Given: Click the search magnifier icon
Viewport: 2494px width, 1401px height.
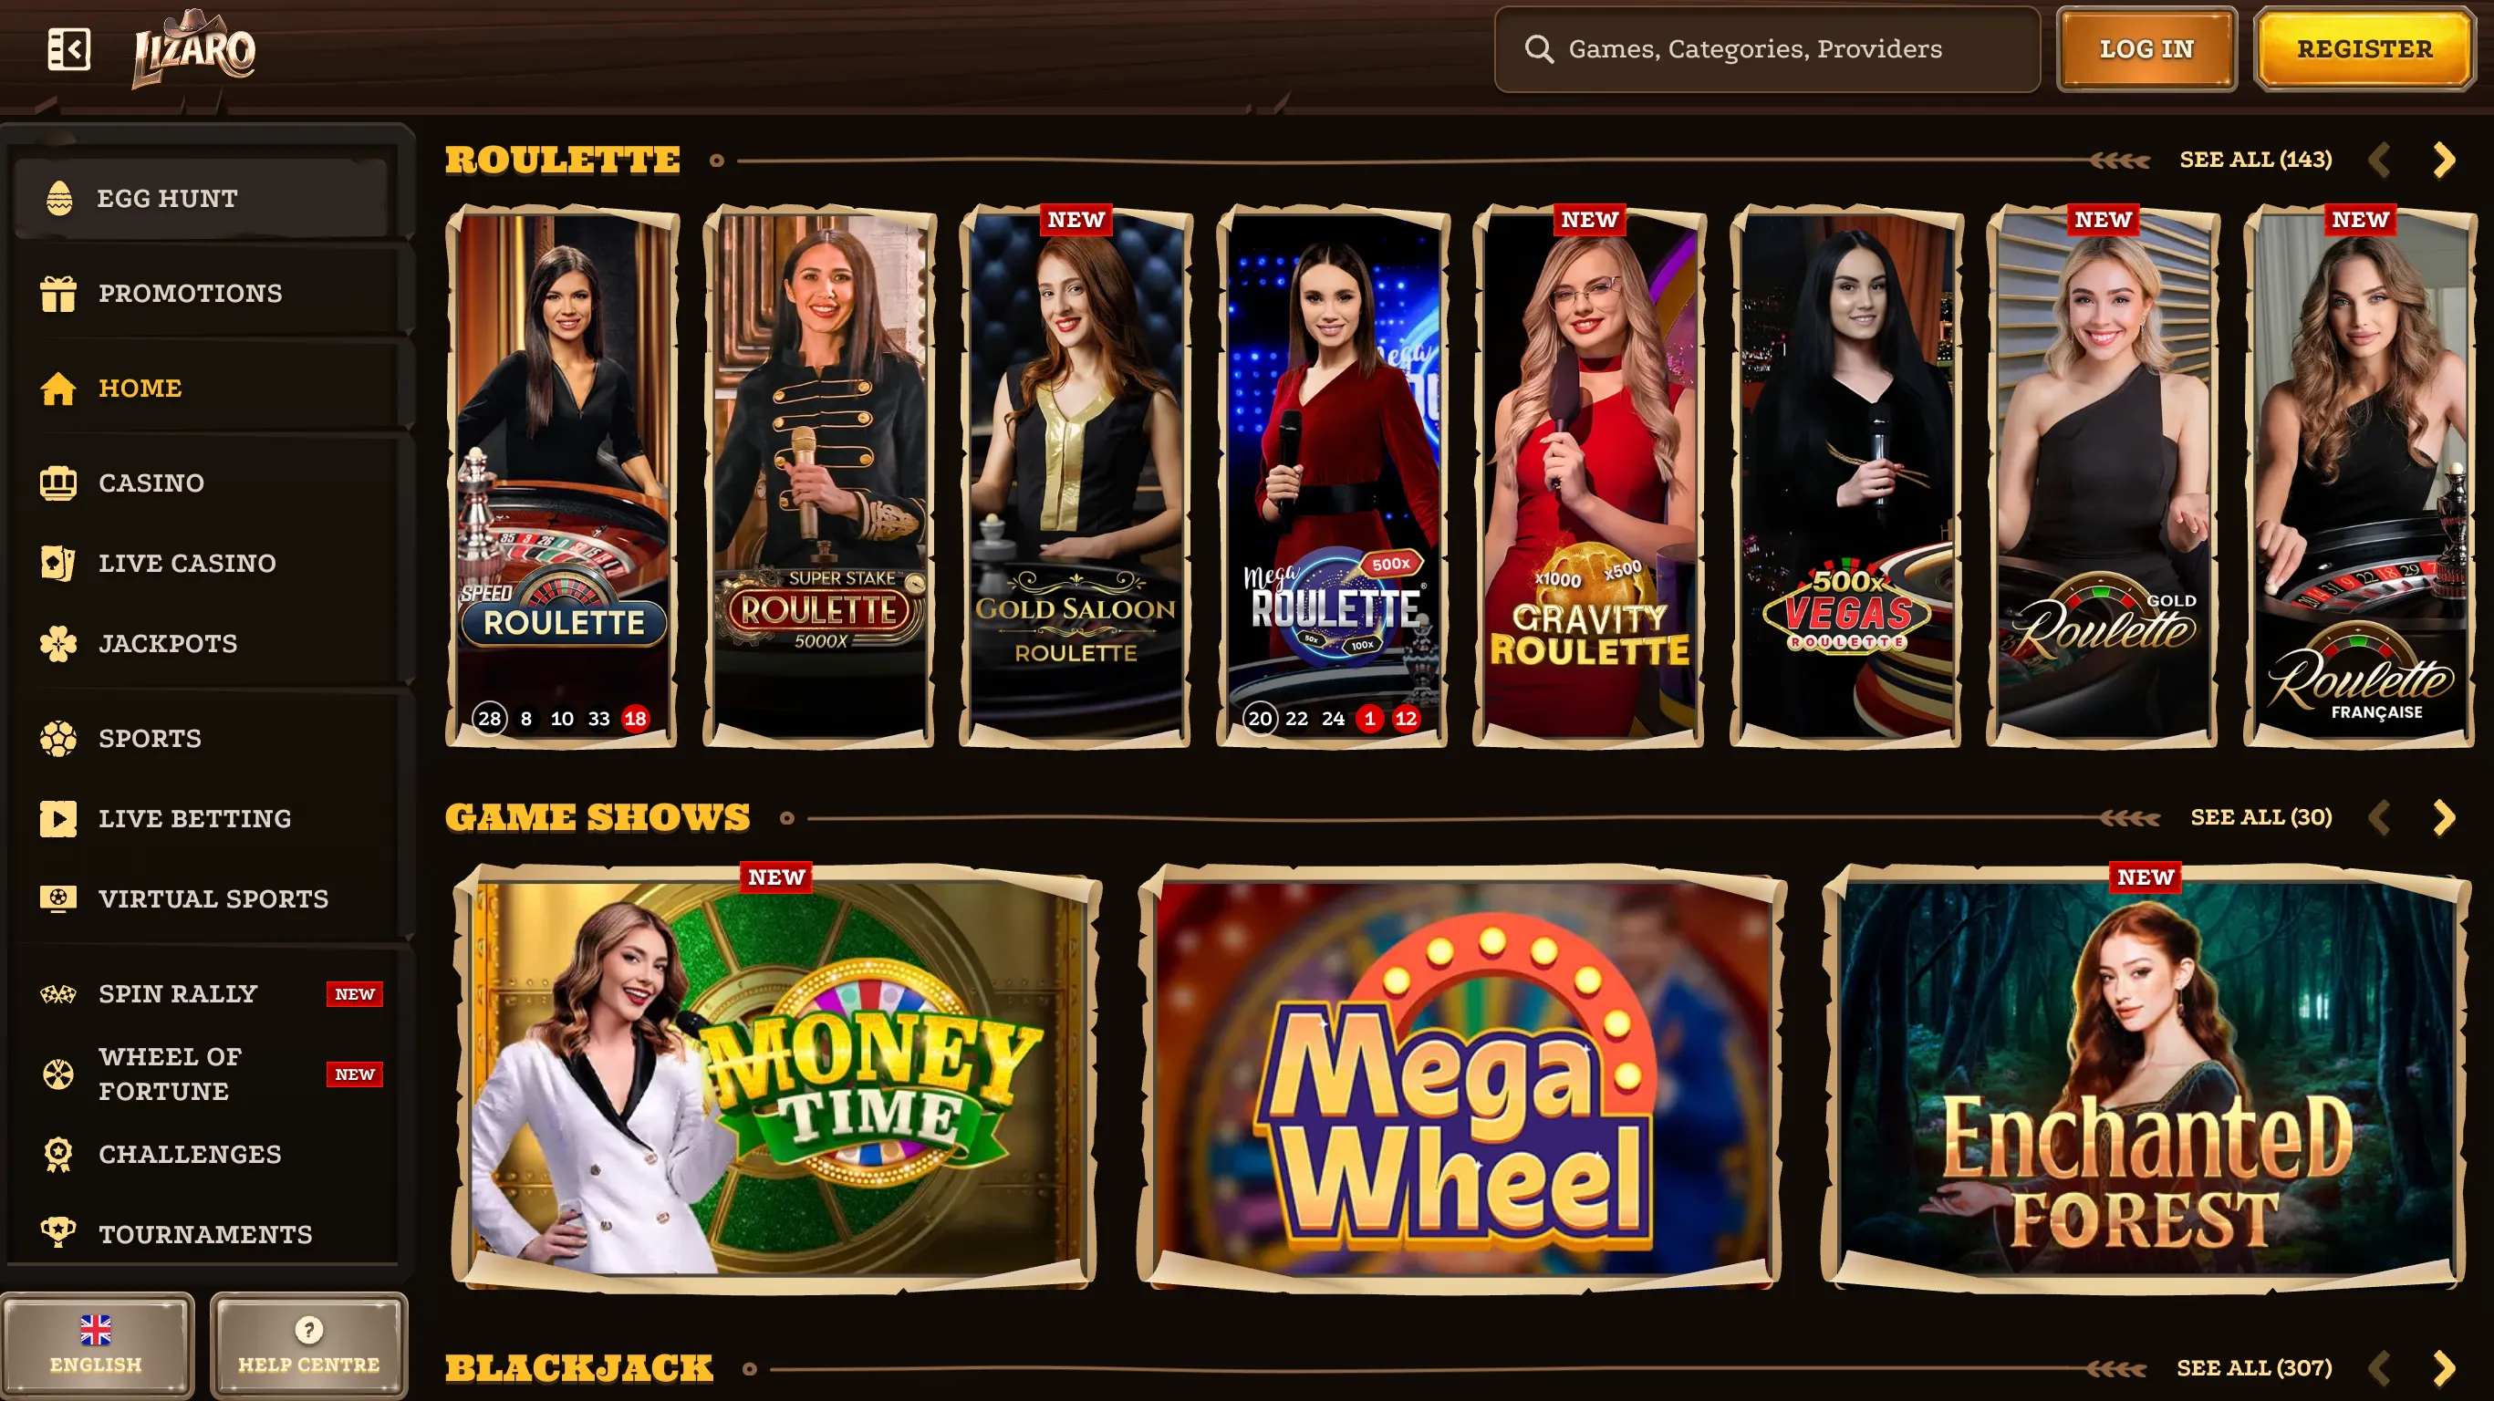Looking at the screenshot, I should [1538, 48].
